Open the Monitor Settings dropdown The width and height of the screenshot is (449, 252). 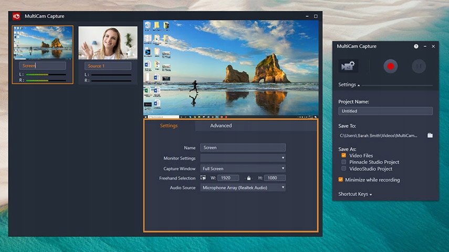point(243,158)
